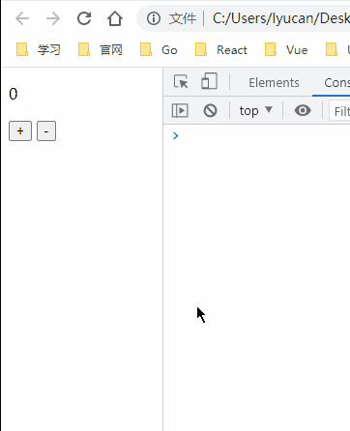Reload the current page

coord(84,18)
